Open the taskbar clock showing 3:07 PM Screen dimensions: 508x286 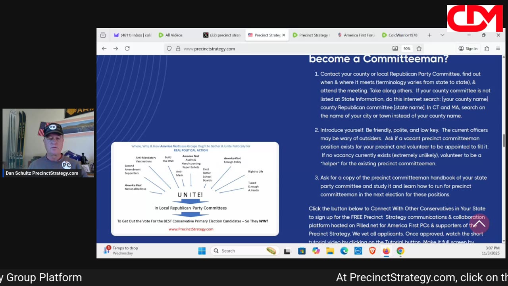pyautogui.click(x=491, y=251)
